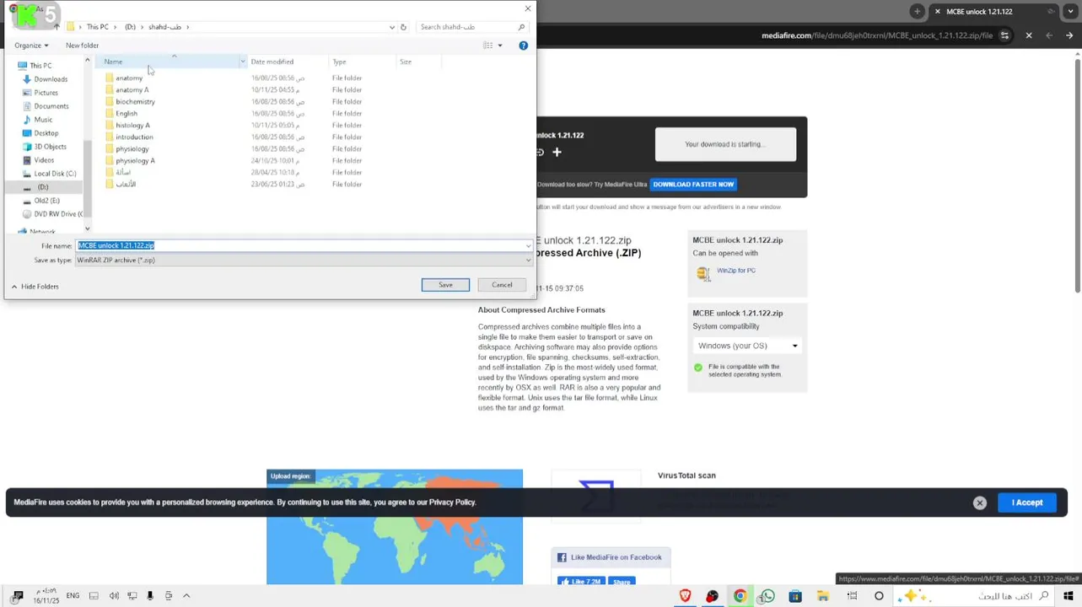Image resolution: width=1082 pixels, height=607 pixels.
Task: Click ENG language indicator in taskbar
Action: (x=73, y=596)
